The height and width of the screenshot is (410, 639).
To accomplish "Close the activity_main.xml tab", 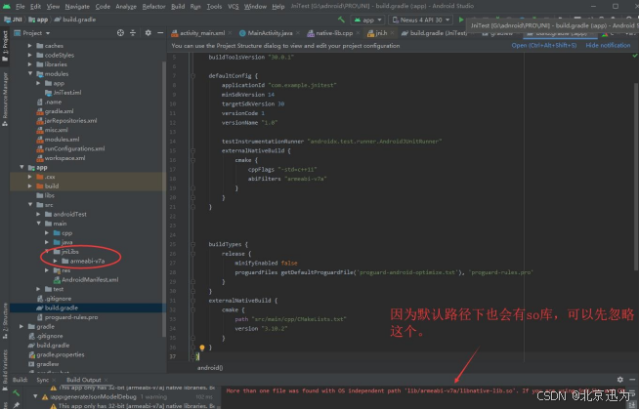I will click(230, 33).
